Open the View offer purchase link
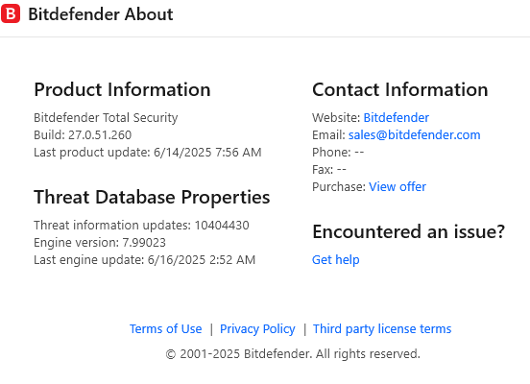The image size is (530, 384). pyautogui.click(x=397, y=186)
